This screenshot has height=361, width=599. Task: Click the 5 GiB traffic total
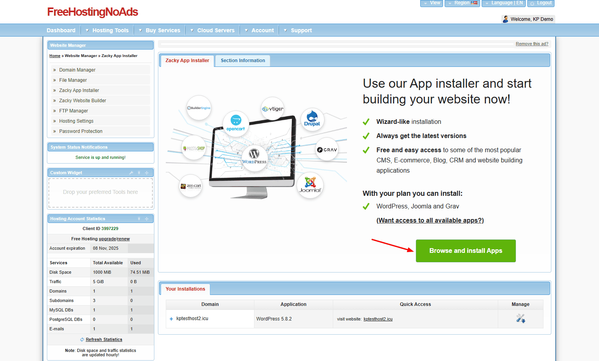pyautogui.click(x=98, y=282)
